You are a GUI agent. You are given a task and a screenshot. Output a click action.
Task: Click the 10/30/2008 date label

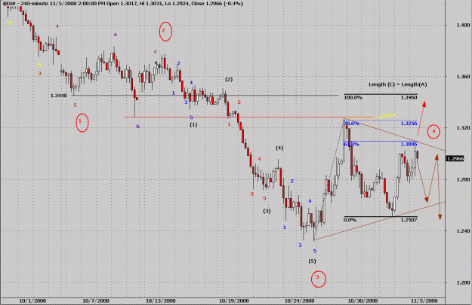pyautogui.click(x=362, y=300)
